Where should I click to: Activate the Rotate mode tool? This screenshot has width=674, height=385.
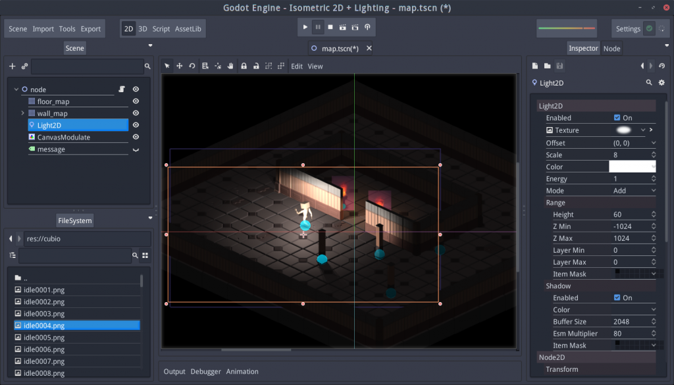tap(192, 66)
